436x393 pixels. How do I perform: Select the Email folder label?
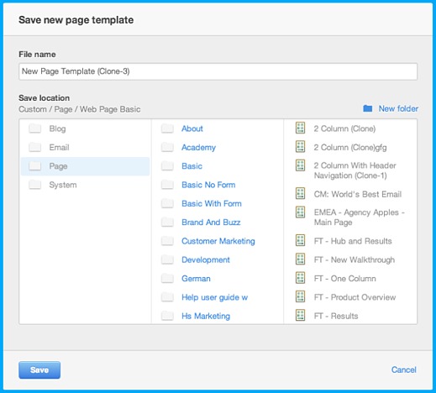59,147
